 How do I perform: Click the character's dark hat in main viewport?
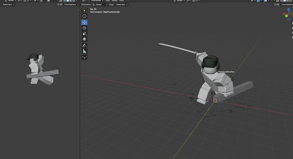click(x=210, y=62)
